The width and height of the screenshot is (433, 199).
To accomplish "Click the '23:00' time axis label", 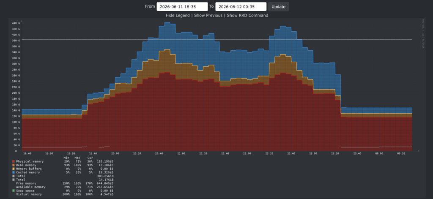I will (x=313, y=153).
